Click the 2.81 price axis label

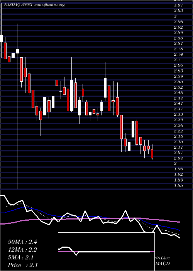click(179, 43)
